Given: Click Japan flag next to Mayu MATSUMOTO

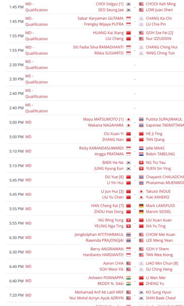Looking at the screenshot, I should 128,119.
